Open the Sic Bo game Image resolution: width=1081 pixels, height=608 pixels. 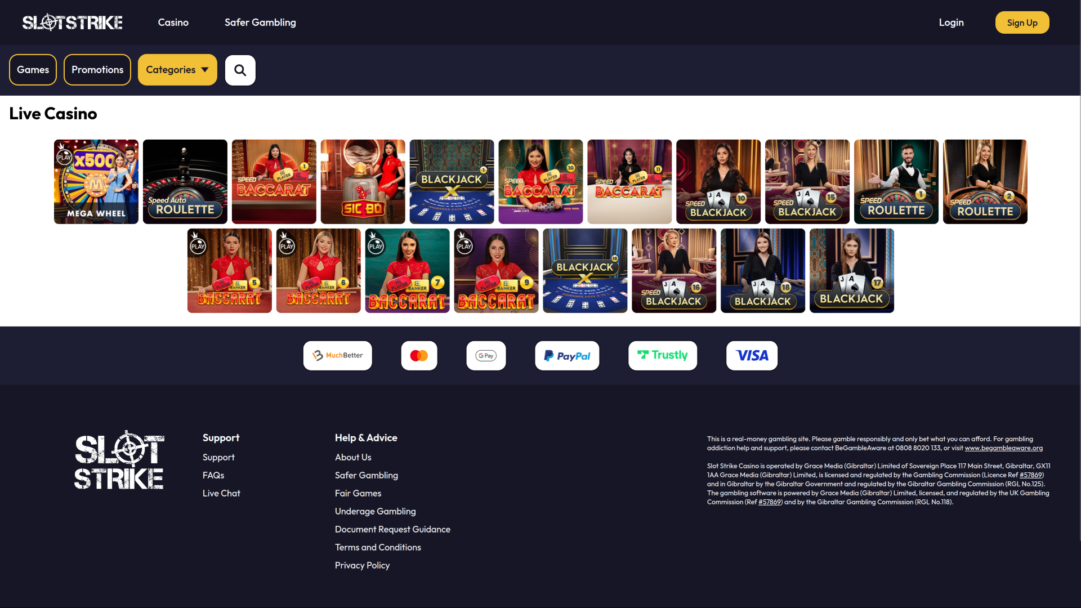tap(363, 181)
